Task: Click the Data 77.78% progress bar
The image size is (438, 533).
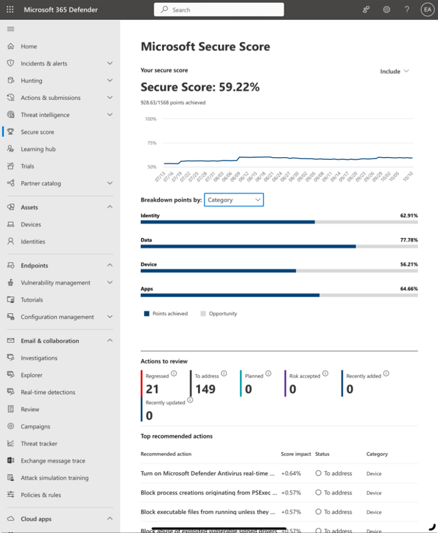Action: (279, 246)
